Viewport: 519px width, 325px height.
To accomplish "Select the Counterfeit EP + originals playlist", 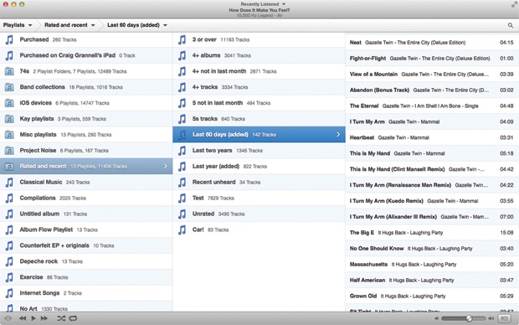I will [86, 245].
